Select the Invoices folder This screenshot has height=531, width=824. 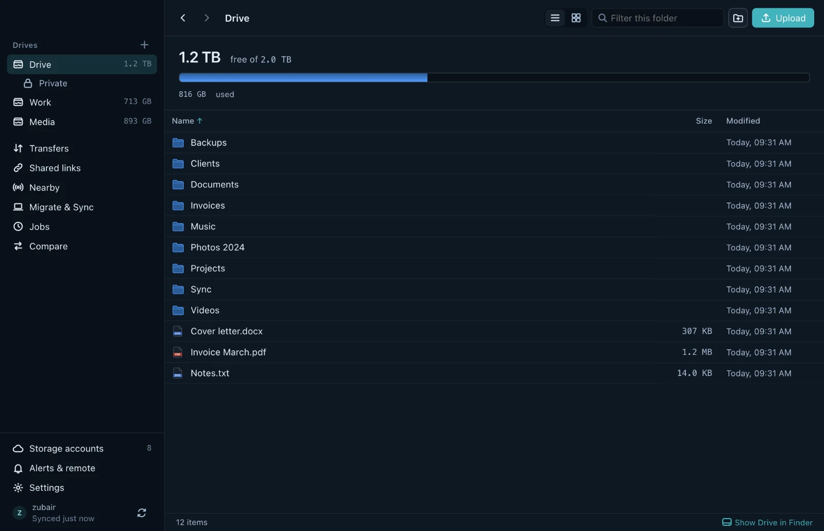[494, 205]
